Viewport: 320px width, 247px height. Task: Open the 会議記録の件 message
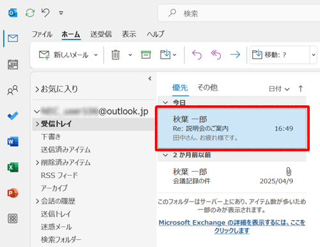coord(232,177)
